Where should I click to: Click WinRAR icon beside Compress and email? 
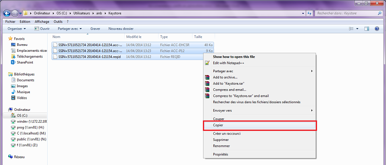point(207,90)
